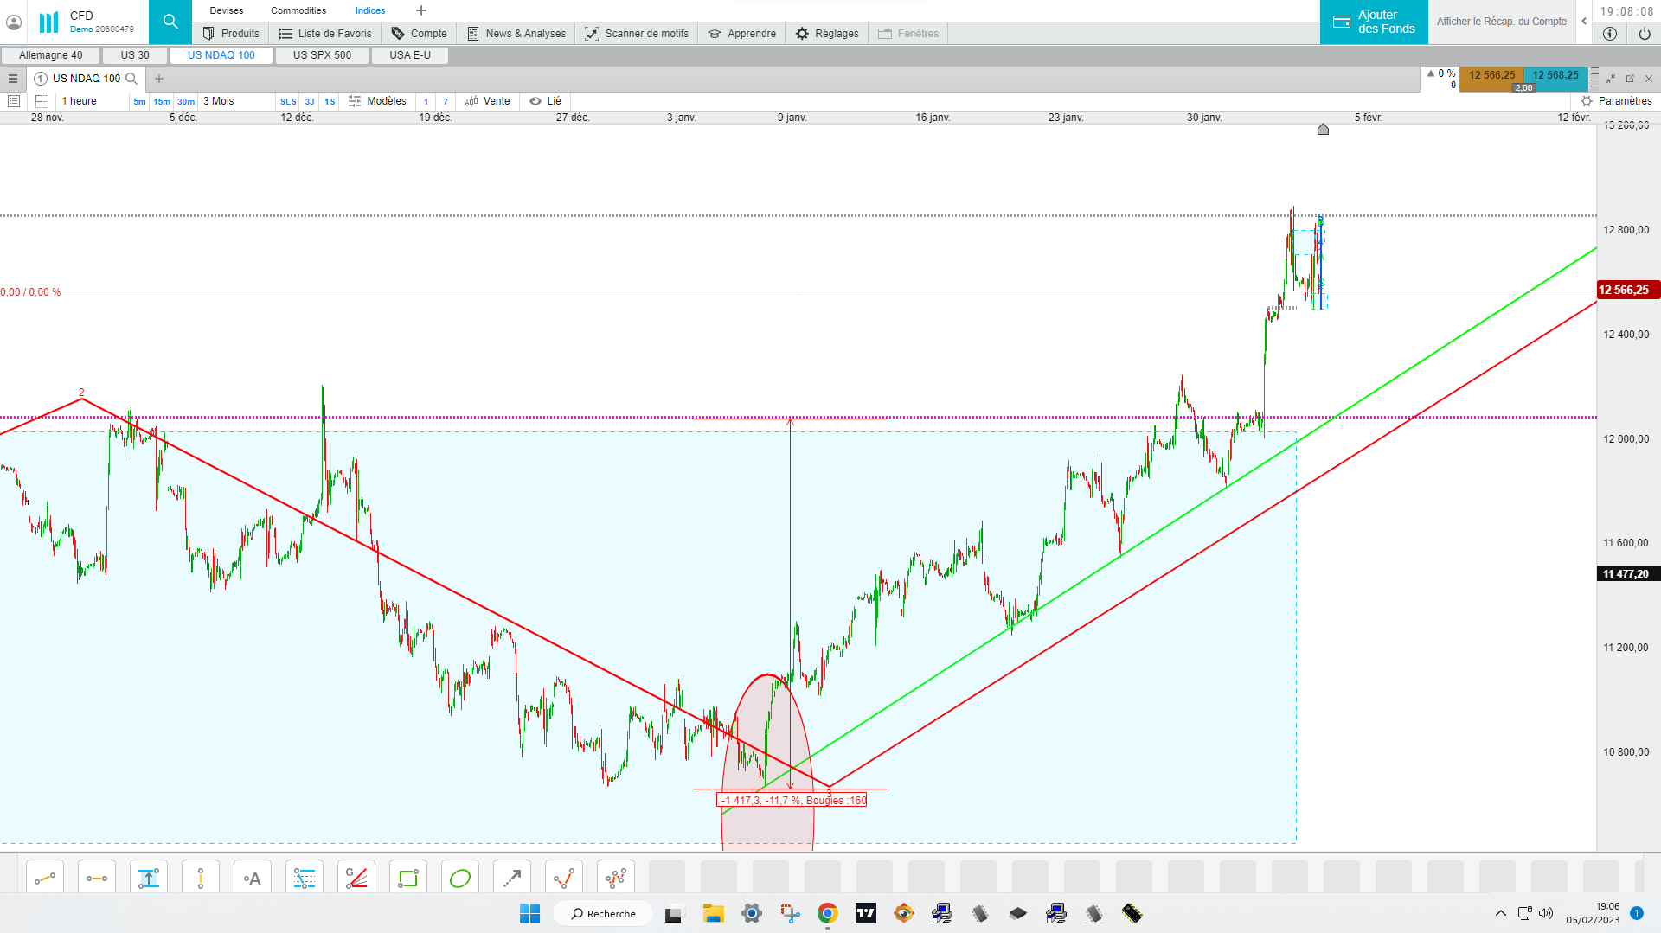This screenshot has height=933, width=1661.
Task: Pick the Gann fan drawing tool
Action: coord(356,879)
